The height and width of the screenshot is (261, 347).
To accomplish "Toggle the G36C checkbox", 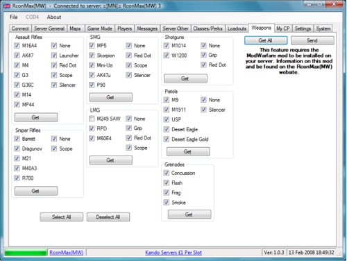I will click(17, 85).
